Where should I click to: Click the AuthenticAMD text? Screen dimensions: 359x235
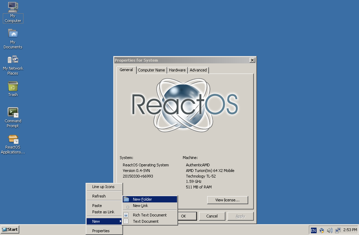198,165
